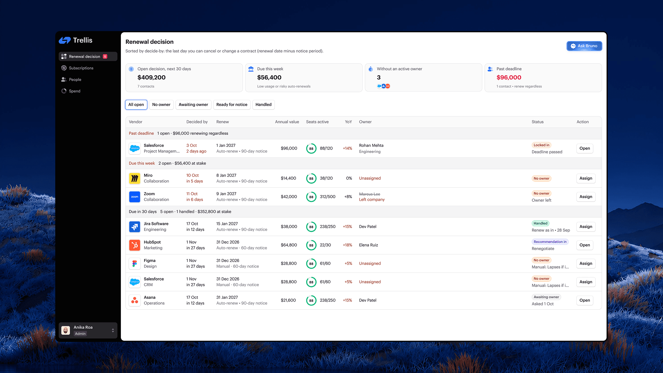Screen dimensions: 663x373
Task: Open the HubSpot renewal decision
Action: pos(585,245)
